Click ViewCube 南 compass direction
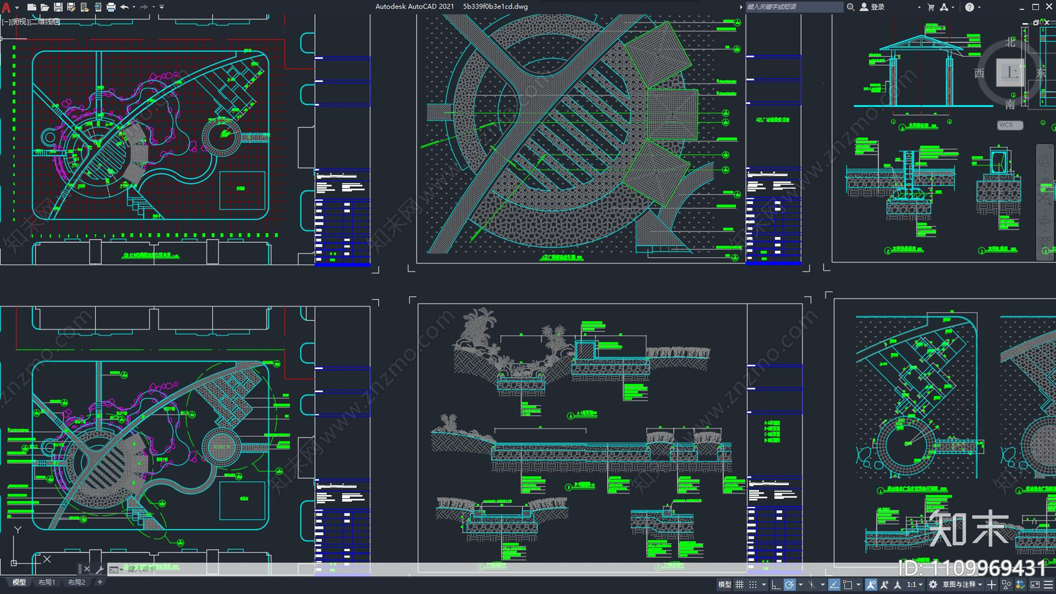The width and height of the screenshot is (1056, 594). (x=1010, y=104)
